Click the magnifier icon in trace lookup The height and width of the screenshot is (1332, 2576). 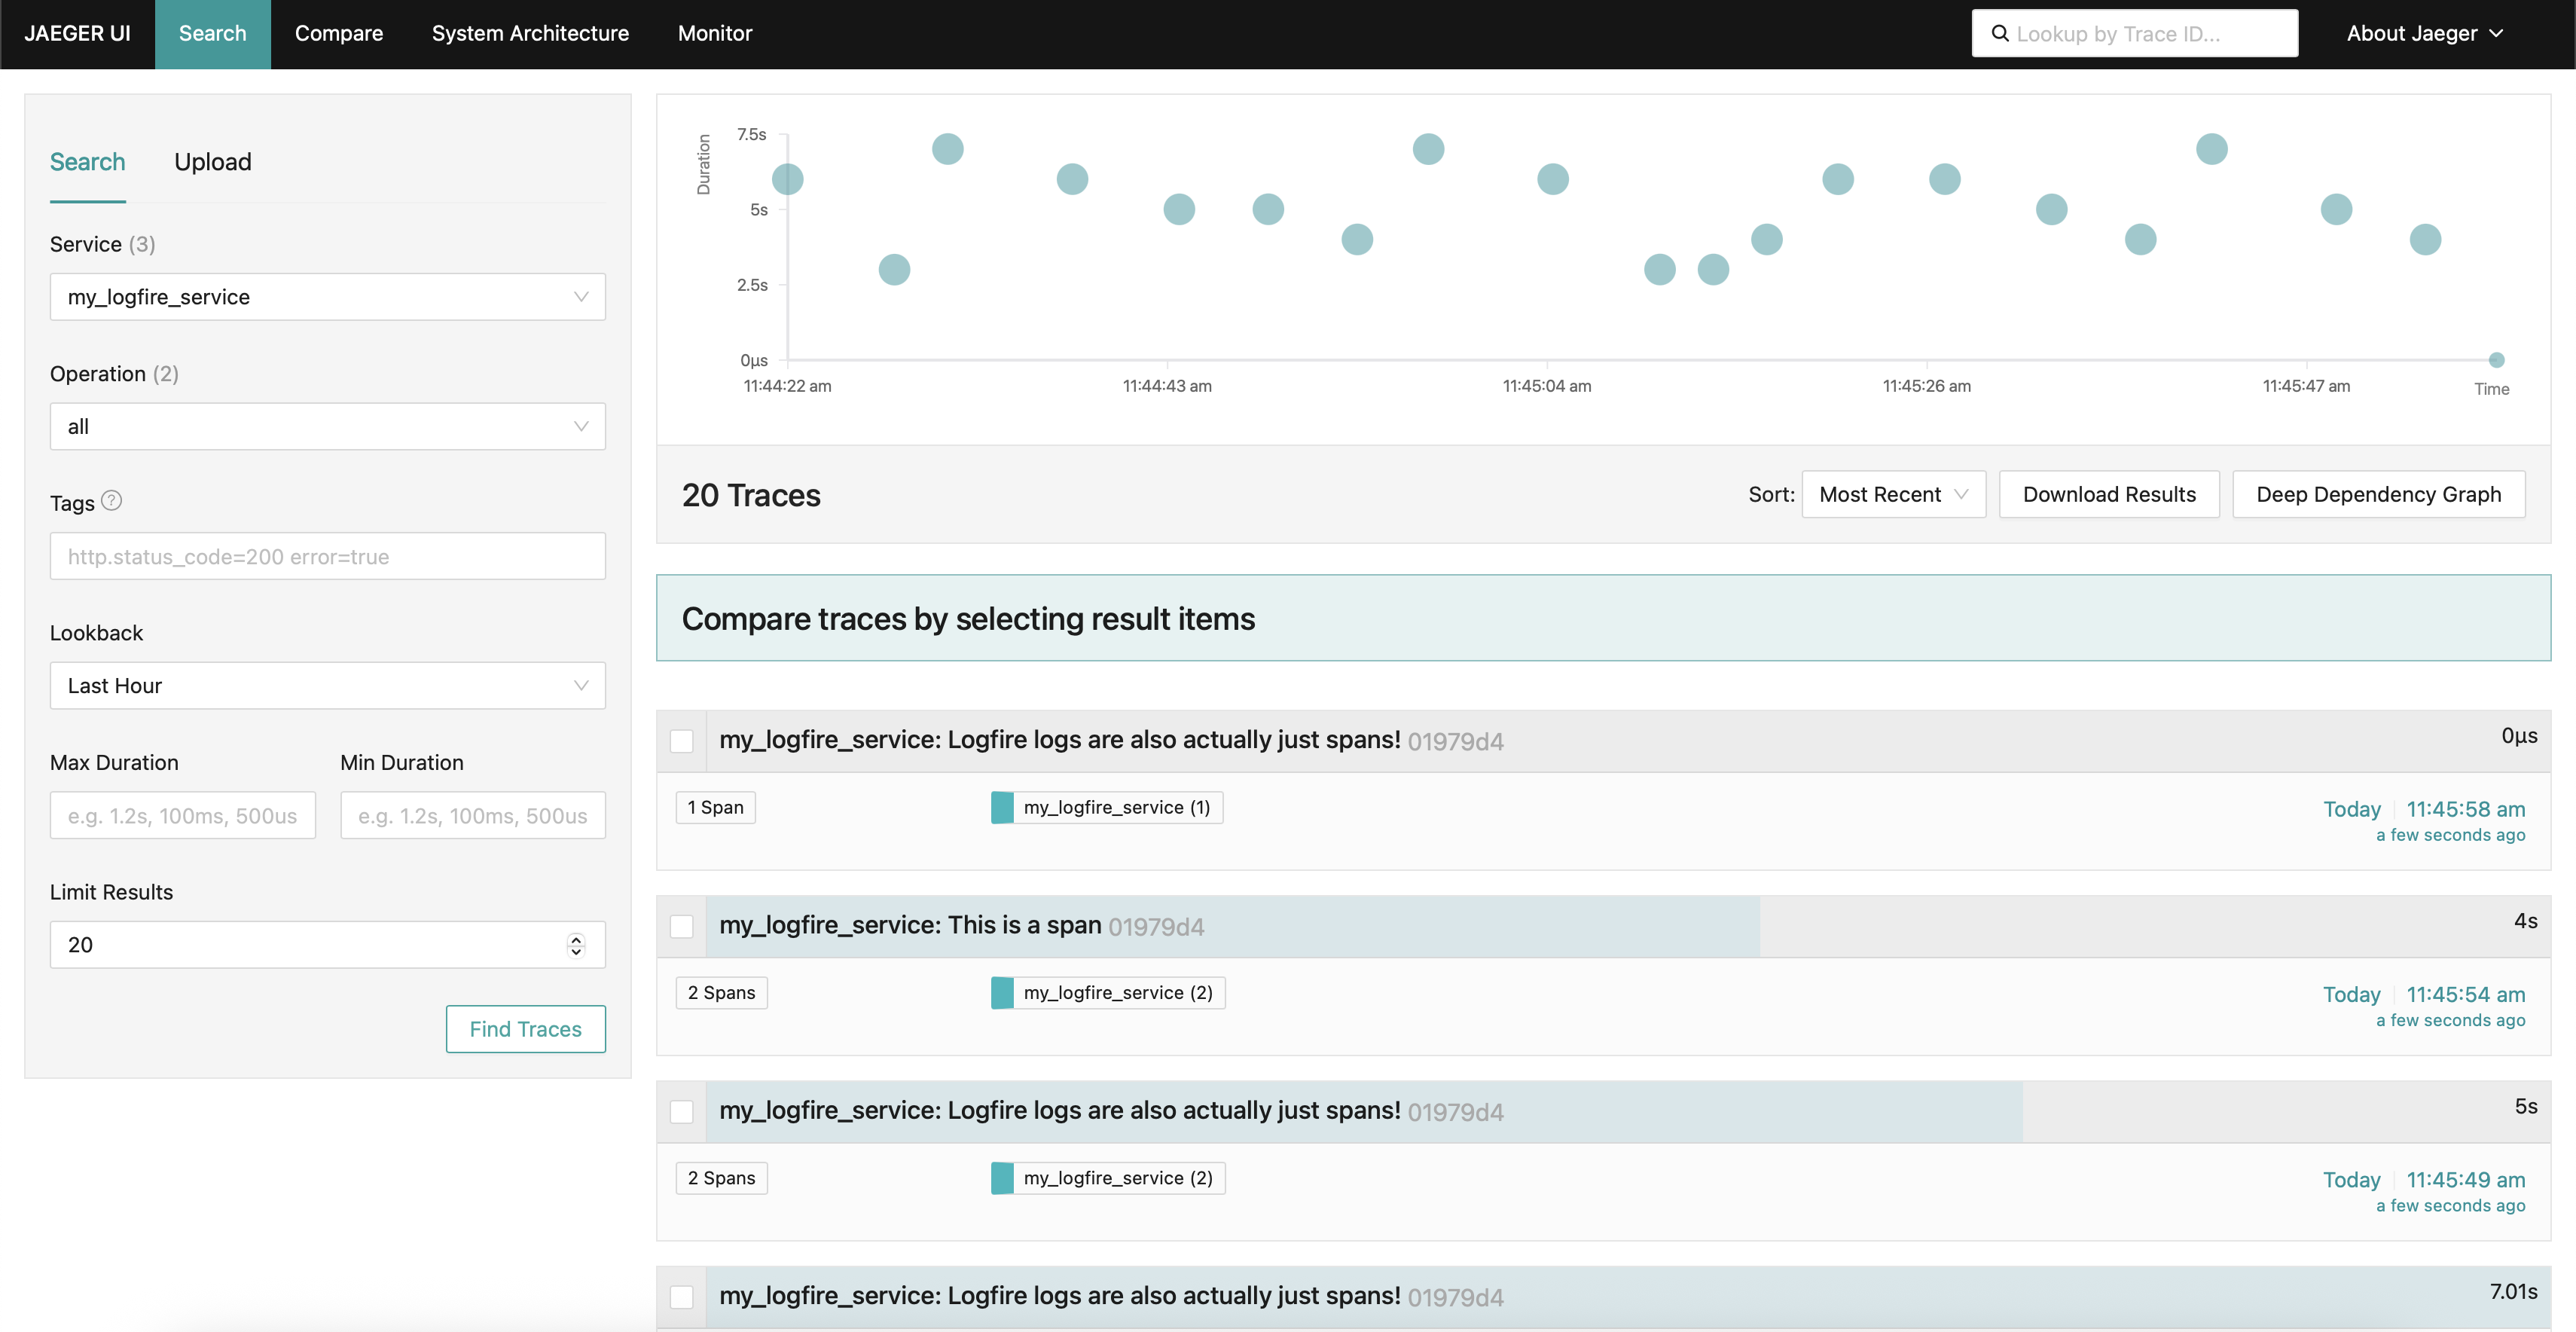(2000, 34)
